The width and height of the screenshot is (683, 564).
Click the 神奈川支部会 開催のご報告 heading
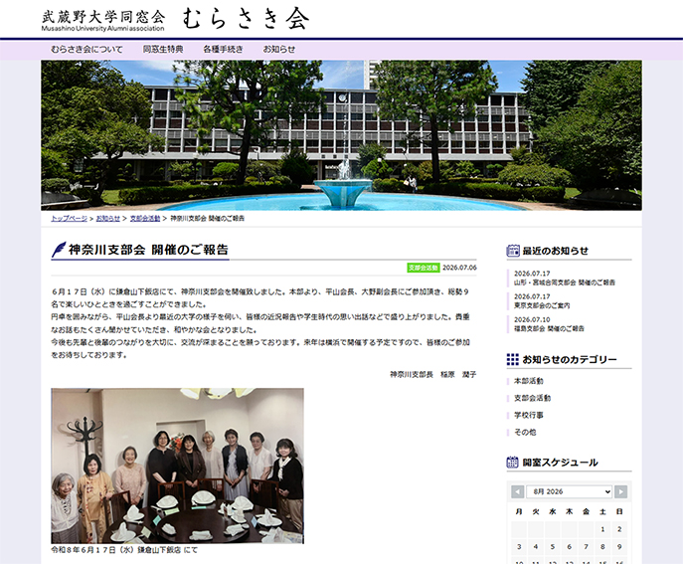tap(148, 250)
